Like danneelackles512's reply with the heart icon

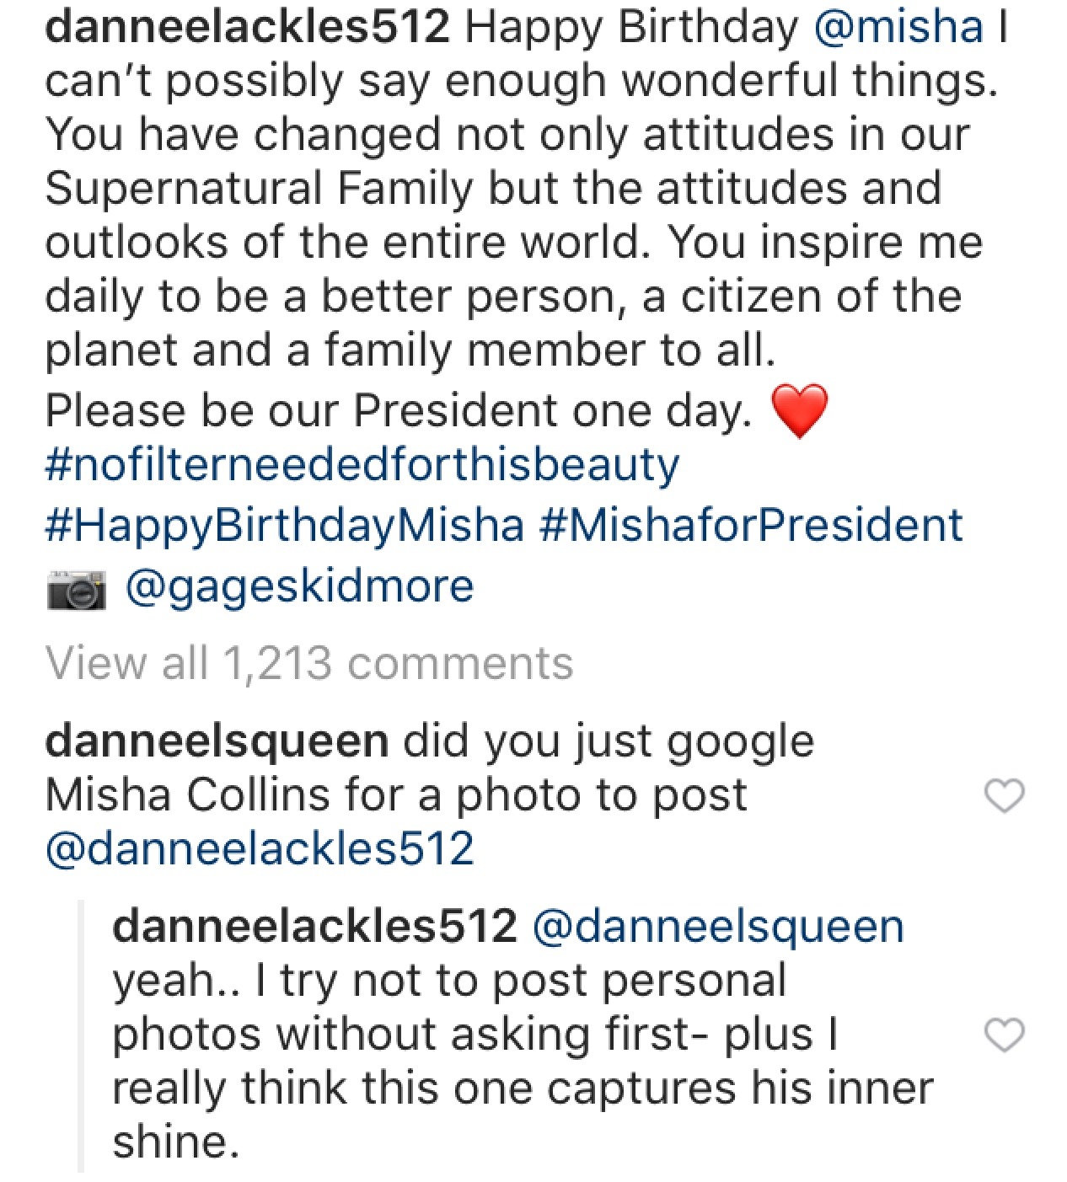1005,1035
